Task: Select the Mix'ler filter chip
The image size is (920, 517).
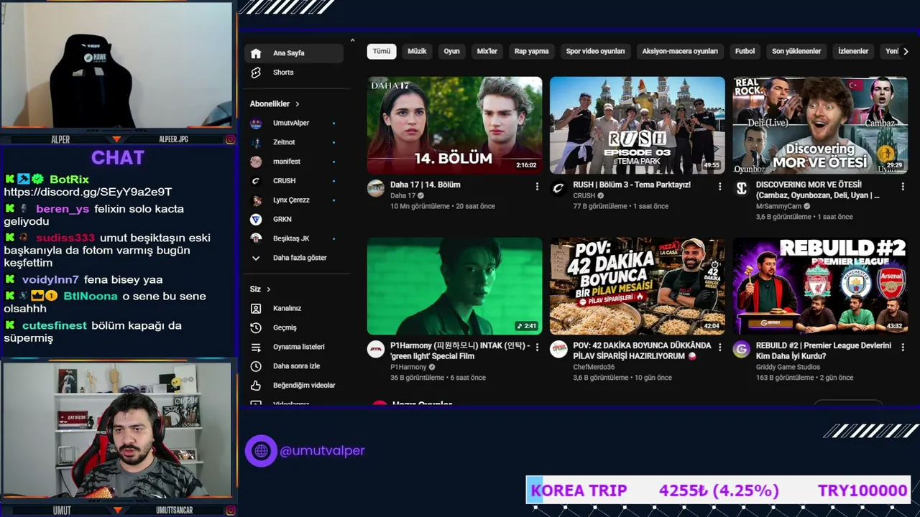Action: 487,52
